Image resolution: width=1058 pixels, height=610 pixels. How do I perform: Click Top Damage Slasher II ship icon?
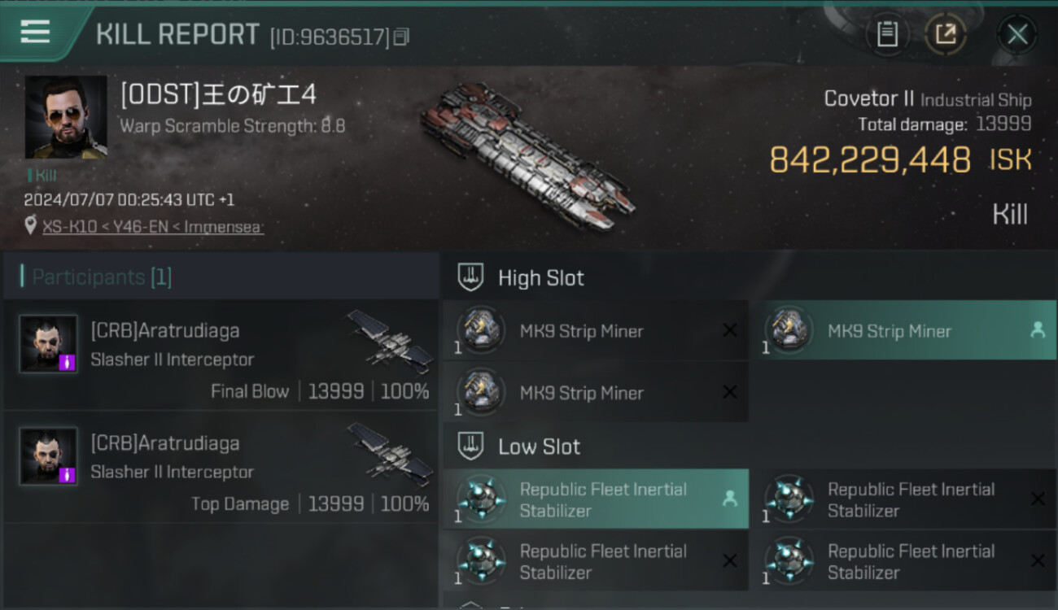pyautogui.click(x=390, y=452)
